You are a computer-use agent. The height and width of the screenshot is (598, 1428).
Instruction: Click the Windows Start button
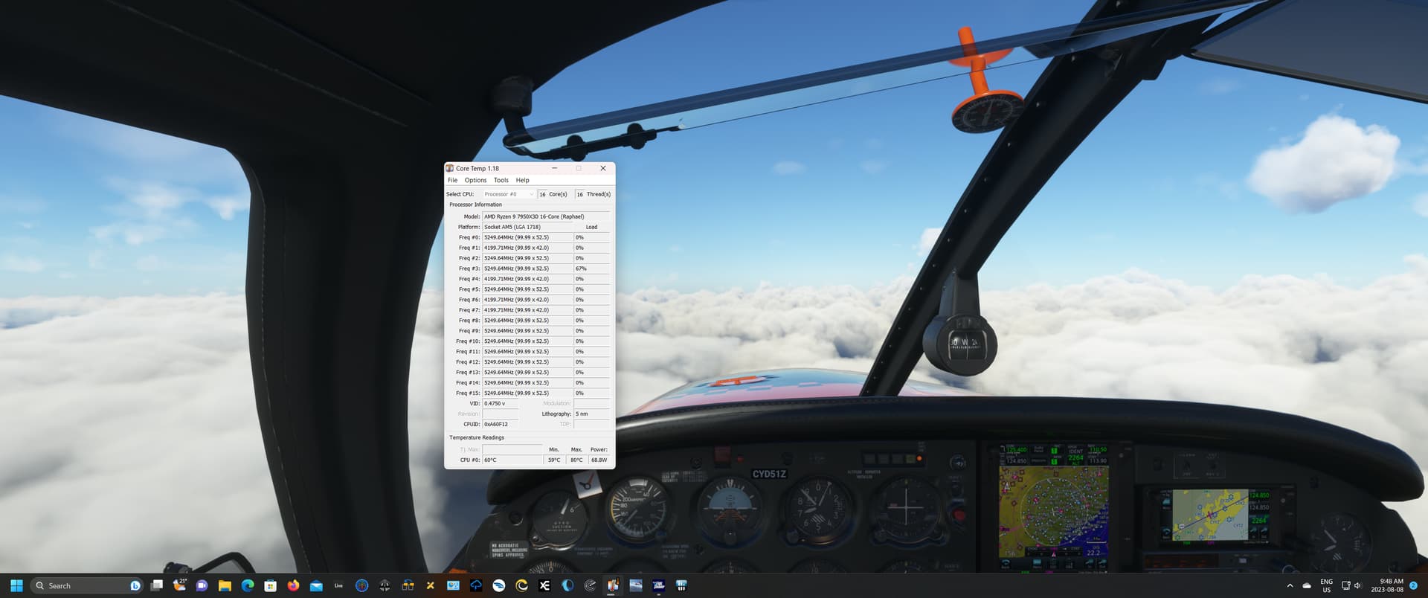pyautogui.click(x=16, y=585)
